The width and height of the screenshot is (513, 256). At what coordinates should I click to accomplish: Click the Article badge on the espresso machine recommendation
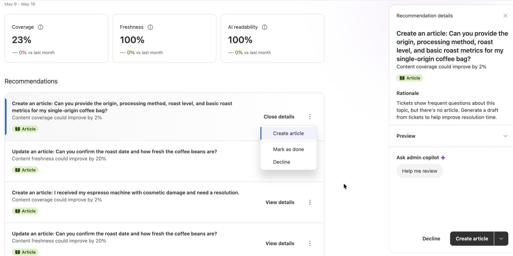(25, 211)
